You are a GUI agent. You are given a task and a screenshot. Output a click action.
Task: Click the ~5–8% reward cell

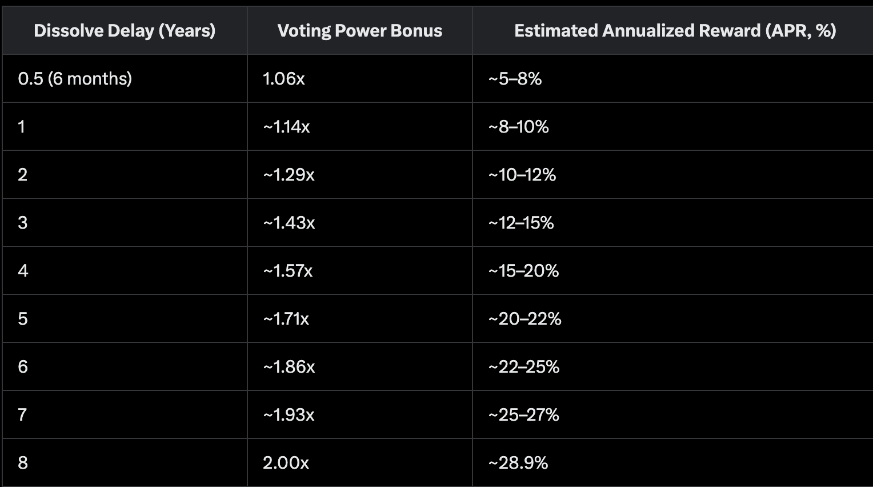coord(672,78)
